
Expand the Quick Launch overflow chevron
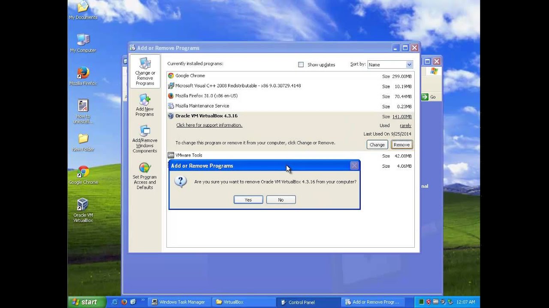[143, 300]
